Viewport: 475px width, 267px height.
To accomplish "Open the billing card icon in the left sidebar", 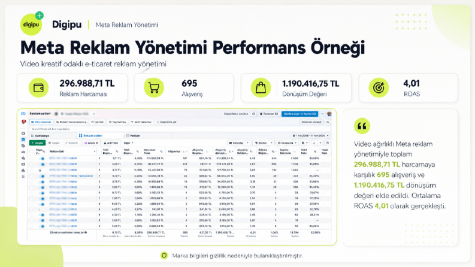I will click(23, 165).
